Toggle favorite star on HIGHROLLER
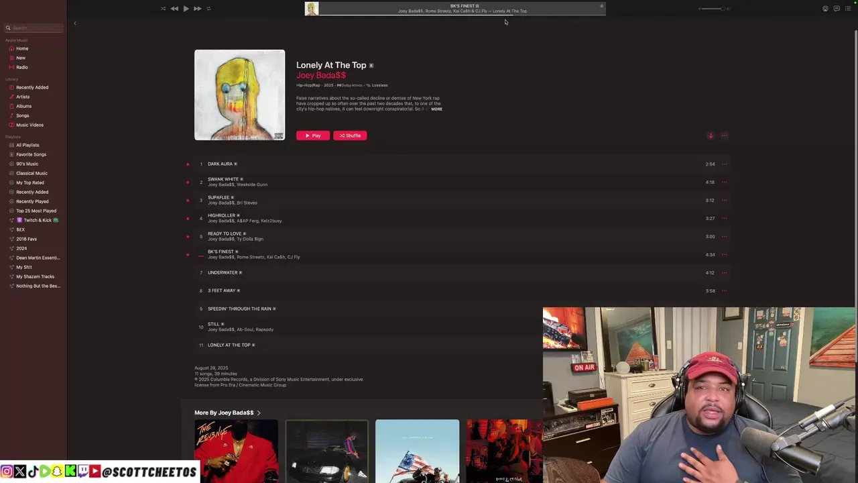Screen dimensions: 858x483 (188, 218)
